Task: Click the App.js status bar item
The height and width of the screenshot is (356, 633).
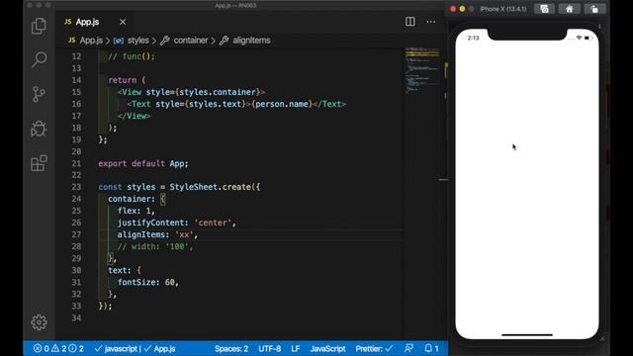Action: pos(160,348)
